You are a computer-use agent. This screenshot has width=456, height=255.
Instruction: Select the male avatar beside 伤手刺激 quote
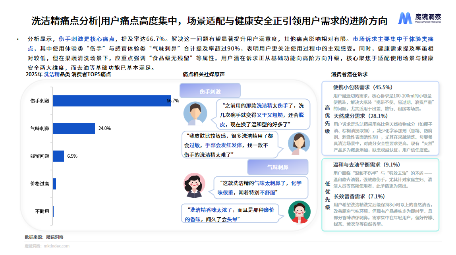[x=195, y=114]
